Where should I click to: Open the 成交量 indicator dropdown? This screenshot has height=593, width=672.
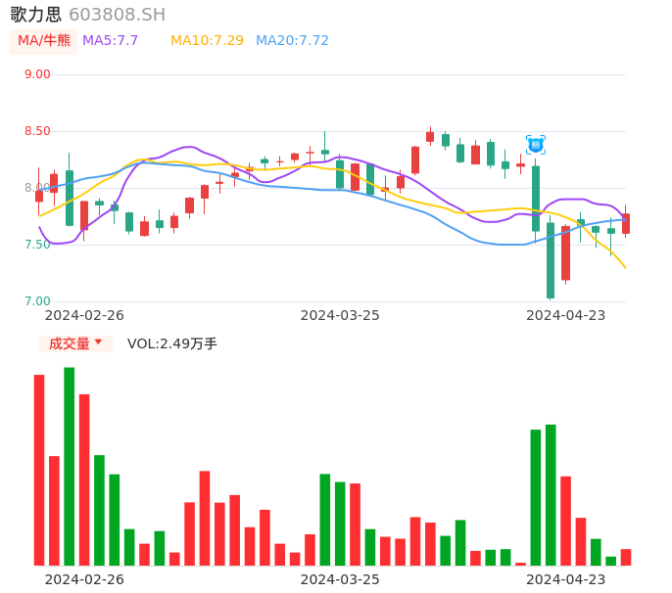(75, 343)
